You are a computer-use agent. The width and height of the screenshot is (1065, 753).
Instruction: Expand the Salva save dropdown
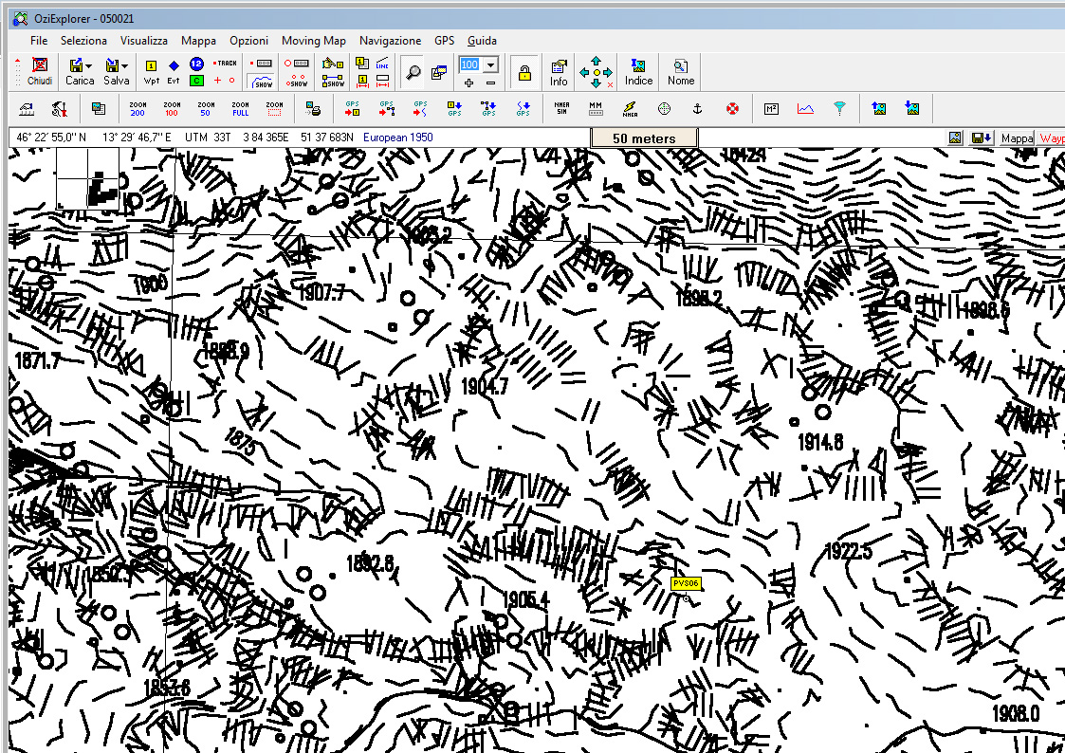pyautogui.click(x=124, y=65)
